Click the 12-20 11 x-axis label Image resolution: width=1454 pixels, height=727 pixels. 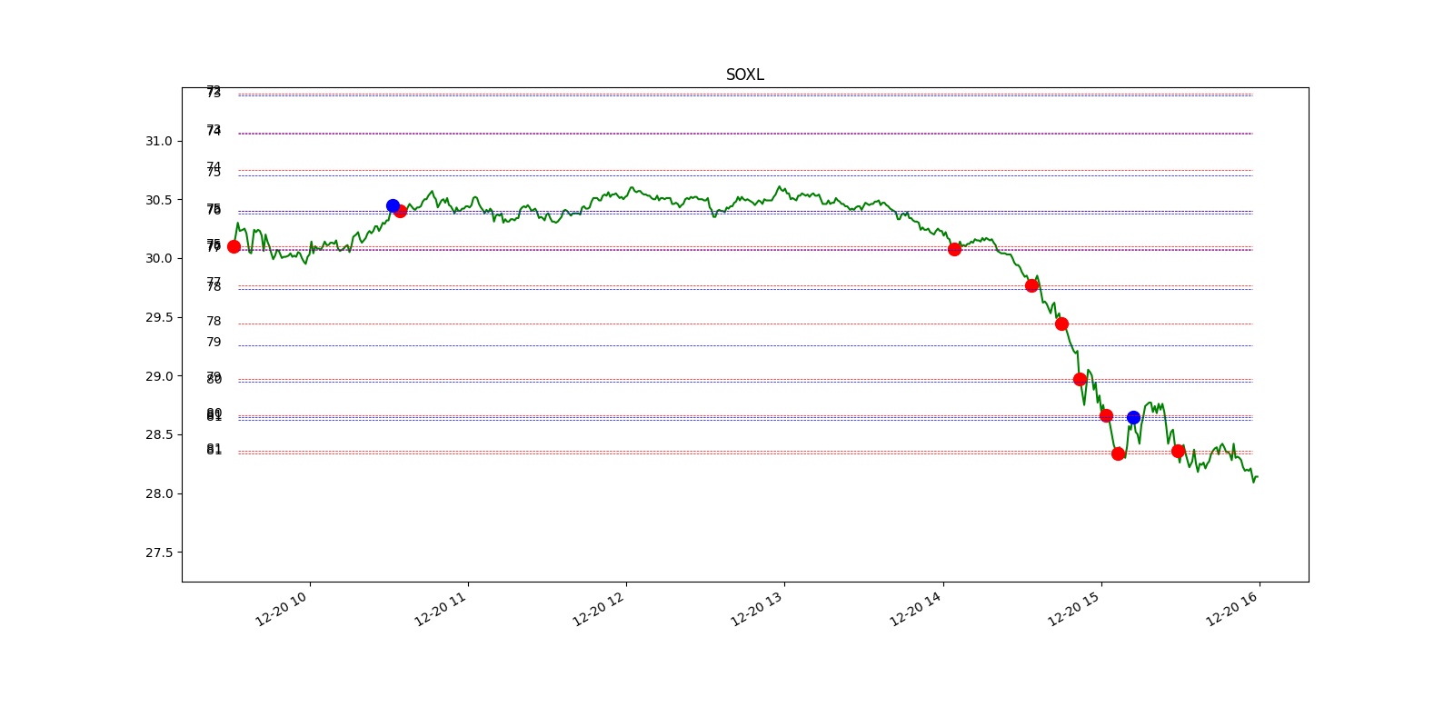click(440, 608)
